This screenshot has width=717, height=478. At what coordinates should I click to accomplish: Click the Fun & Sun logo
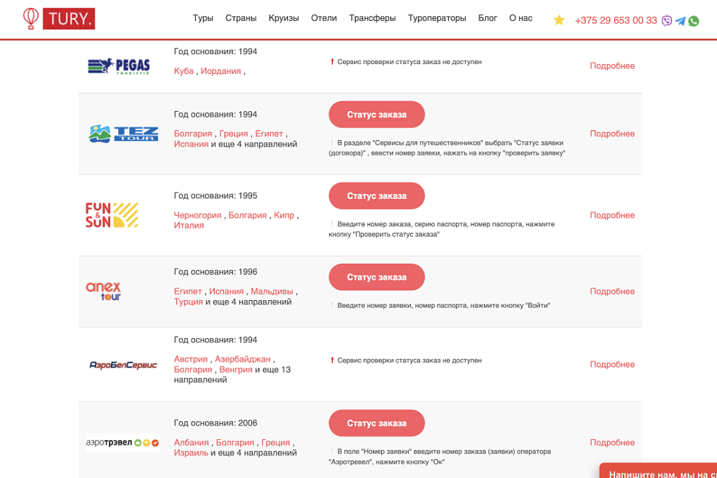(112, 215)
